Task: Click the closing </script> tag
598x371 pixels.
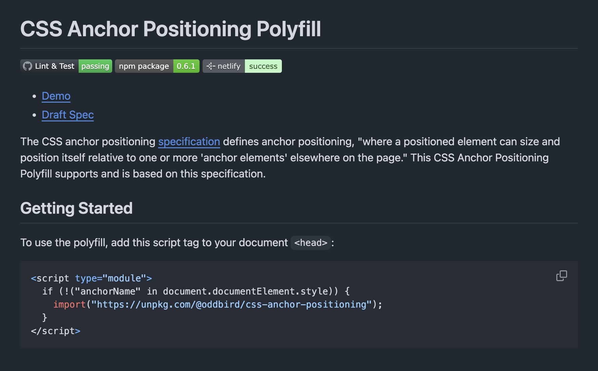Action: tap(55, 331)
